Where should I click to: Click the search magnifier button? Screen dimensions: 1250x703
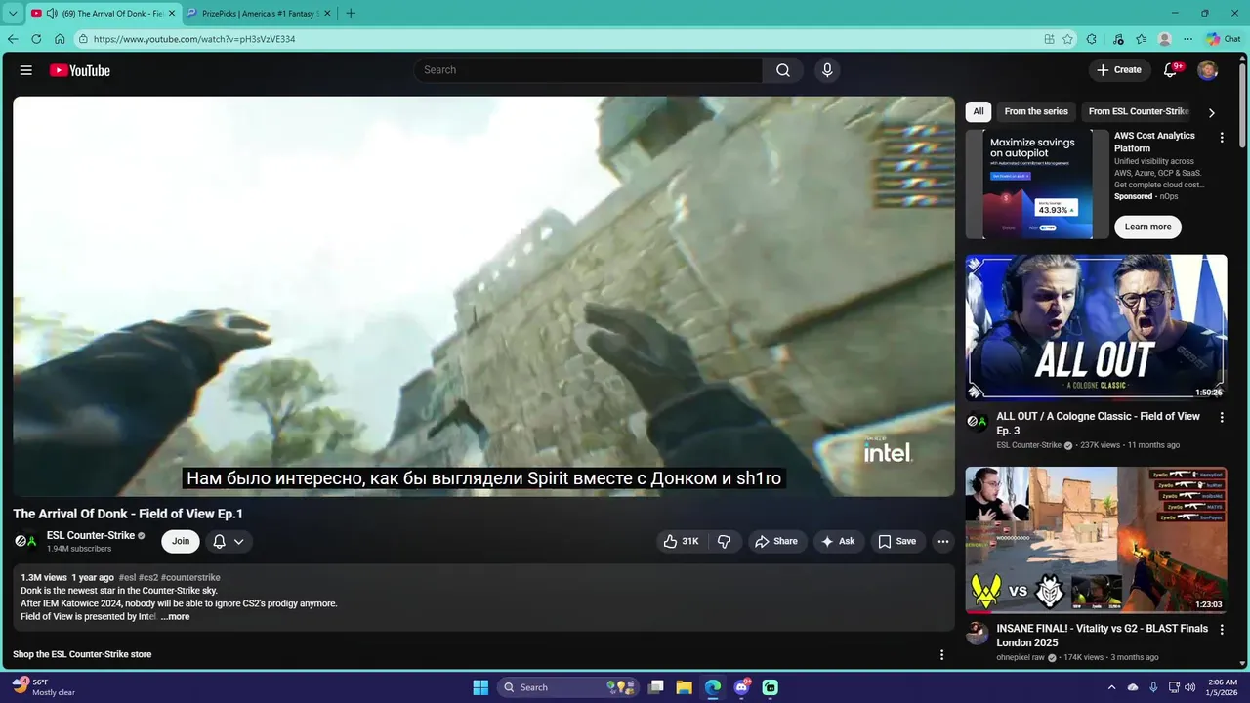(x=783, y=70)
